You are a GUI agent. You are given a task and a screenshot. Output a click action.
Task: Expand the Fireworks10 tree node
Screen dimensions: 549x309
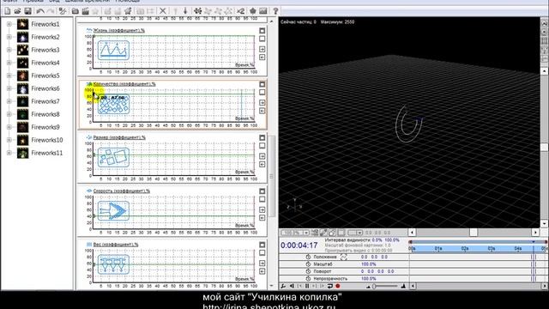[x=9, y=140]
